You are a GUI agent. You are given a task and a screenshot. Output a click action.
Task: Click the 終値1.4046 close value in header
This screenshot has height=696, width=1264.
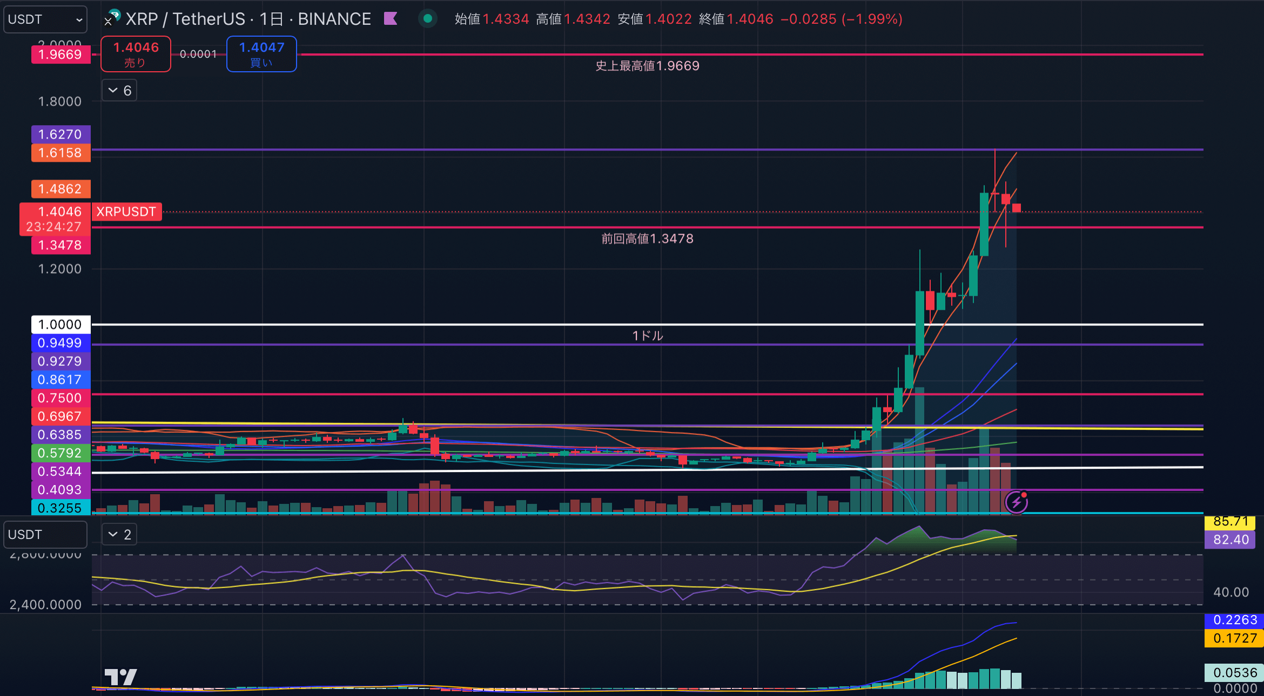coord(736,19)
